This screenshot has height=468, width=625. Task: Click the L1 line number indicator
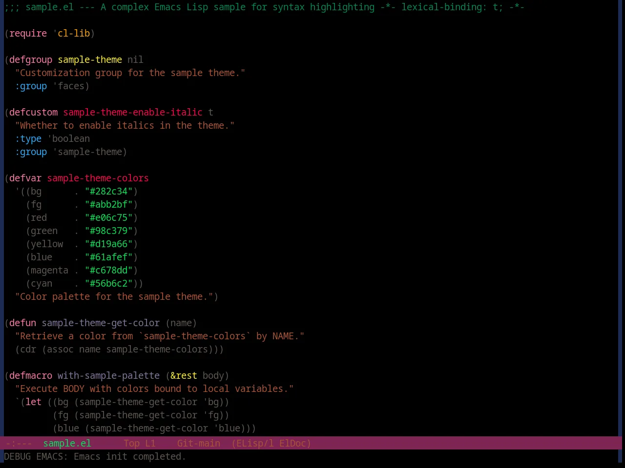[150, 443]
